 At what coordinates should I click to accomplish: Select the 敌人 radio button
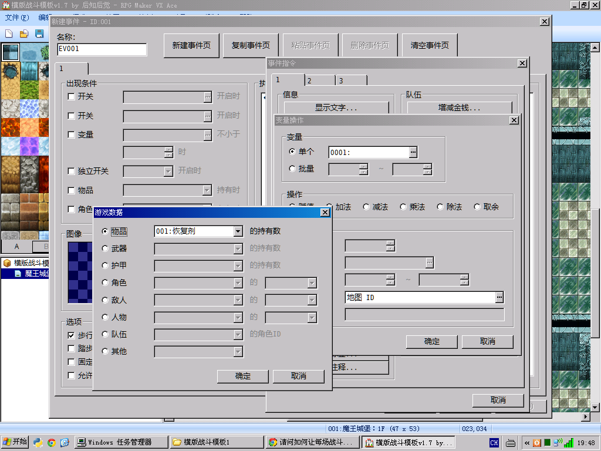(x=105, y=300)
